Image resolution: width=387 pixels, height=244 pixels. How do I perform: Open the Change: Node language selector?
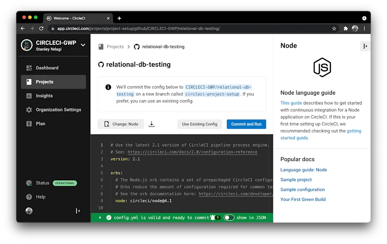(120, 124)
